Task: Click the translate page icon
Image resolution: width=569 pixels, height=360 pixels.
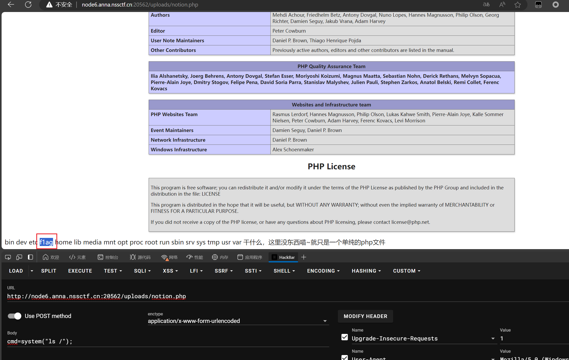Action: 486,5
